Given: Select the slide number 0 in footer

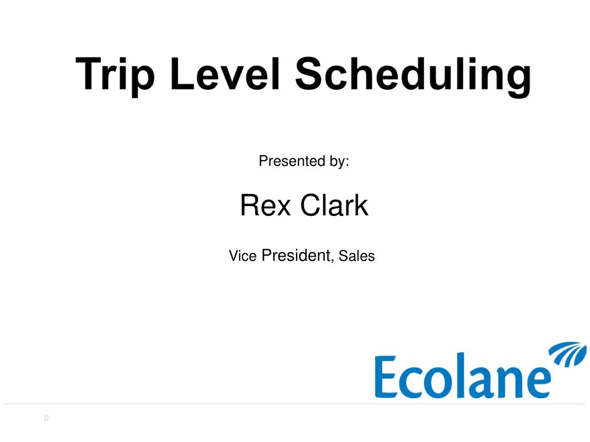Looking at the screenshot, I should coord(46,418).
